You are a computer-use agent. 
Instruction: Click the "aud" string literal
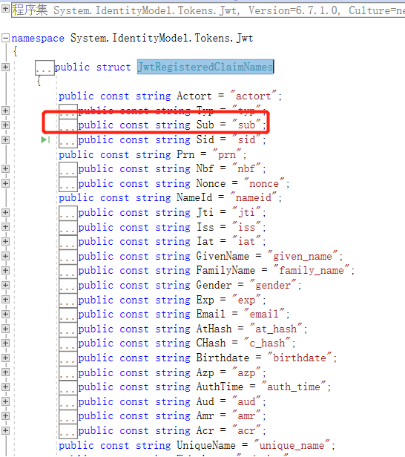pos(246,401)
